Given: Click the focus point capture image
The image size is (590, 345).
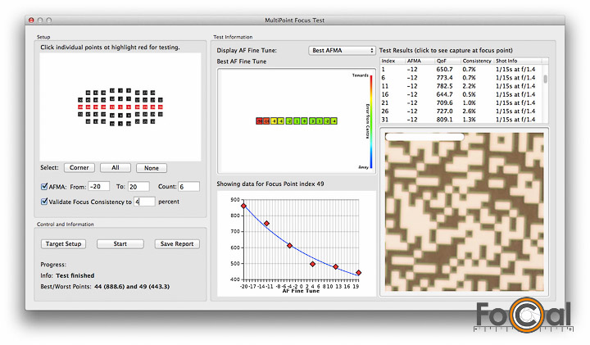Looking at the screenshot, I should (465, 211).
